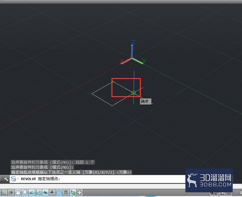242x197 pixels.
Task: Toggle Ortho mode in status bar
Action: pos(4,192)
